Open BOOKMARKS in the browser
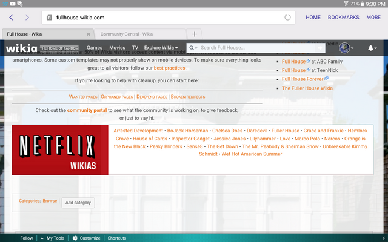388x242 pixels. (344, 18)
